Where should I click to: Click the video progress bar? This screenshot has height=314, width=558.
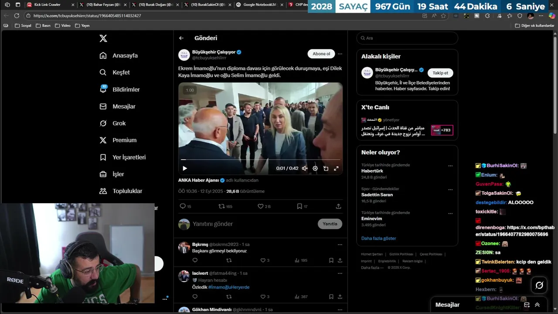pos(260,160)
